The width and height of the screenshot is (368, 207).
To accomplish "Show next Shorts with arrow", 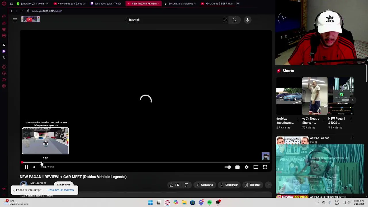I will (352, 100).
